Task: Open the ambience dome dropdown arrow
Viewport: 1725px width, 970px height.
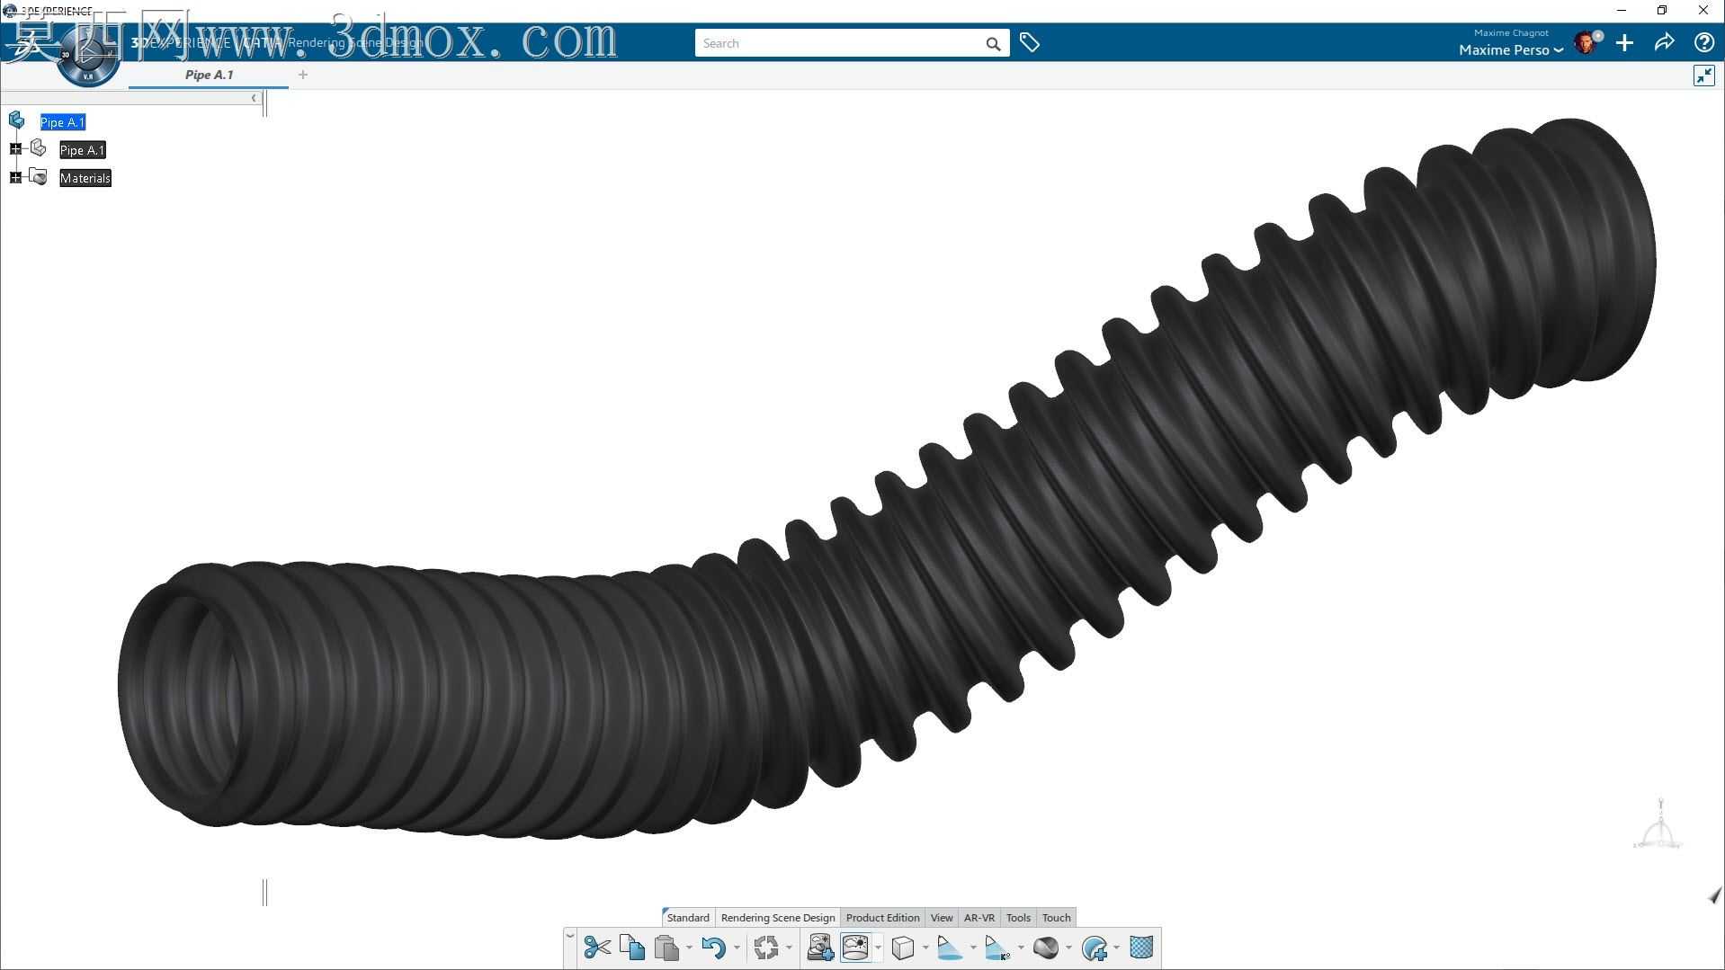Action: coord(878,948)
